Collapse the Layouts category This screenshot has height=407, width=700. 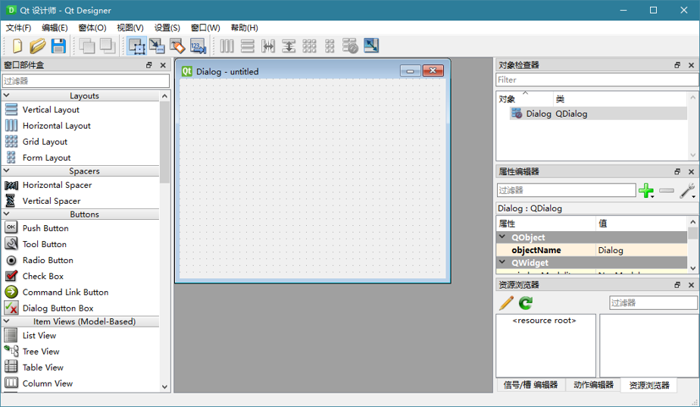point(7,95)
